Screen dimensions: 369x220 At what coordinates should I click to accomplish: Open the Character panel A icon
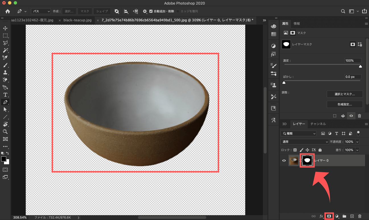pyautogui.click(x=274, y=120)
